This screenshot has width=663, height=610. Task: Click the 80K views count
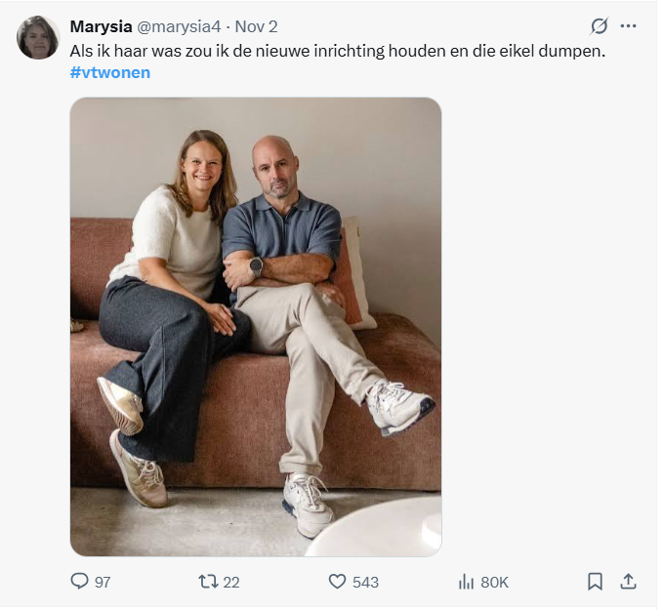point(494,582)
